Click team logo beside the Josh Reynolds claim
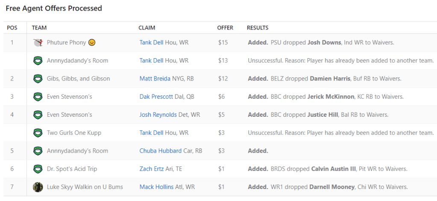The image size is (437, 201). tap(38, 115)
